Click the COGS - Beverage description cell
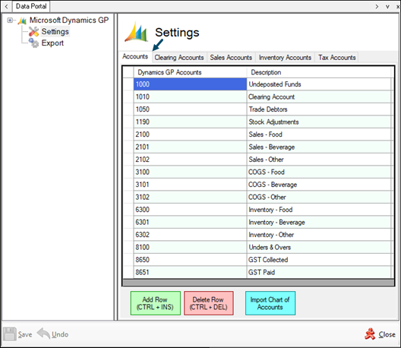The height and width of the screenshot is (348, 401). coord(319,185)
